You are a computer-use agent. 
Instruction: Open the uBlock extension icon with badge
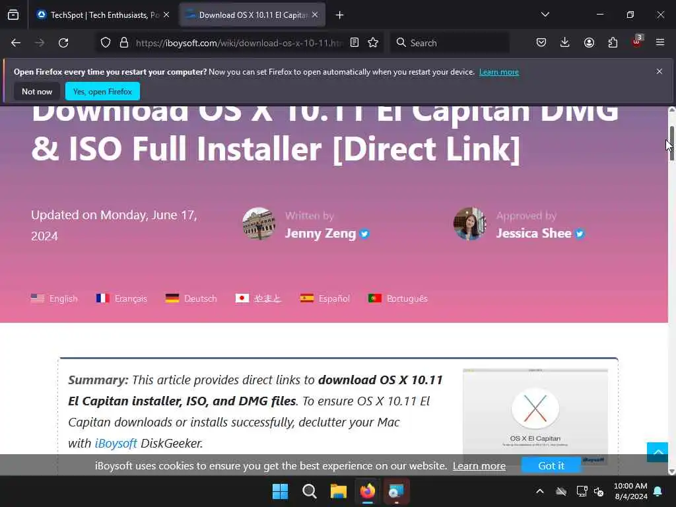[637, 42]
